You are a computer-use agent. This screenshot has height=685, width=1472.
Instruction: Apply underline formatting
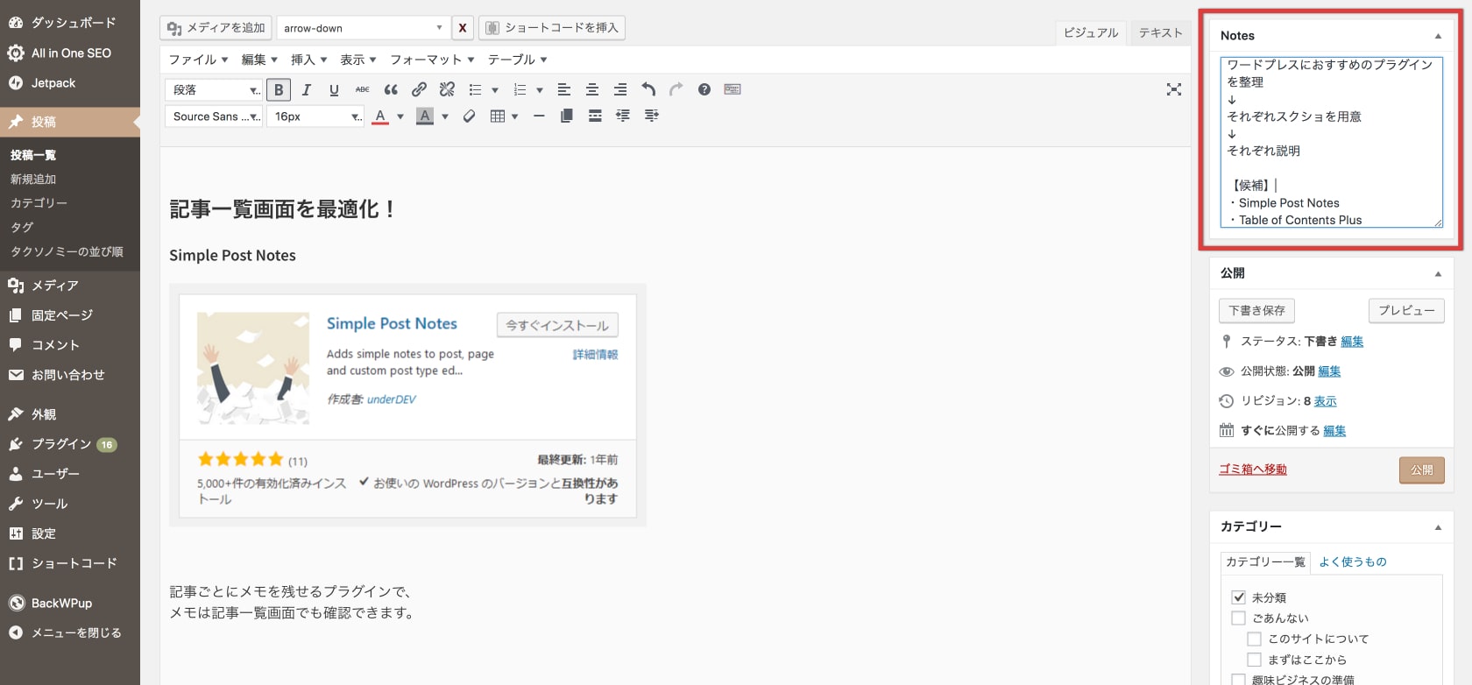[x=334, y=89]
